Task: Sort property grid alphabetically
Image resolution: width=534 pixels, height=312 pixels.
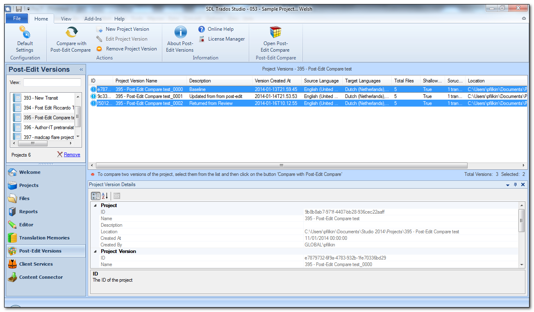Action: coord(105,196)
